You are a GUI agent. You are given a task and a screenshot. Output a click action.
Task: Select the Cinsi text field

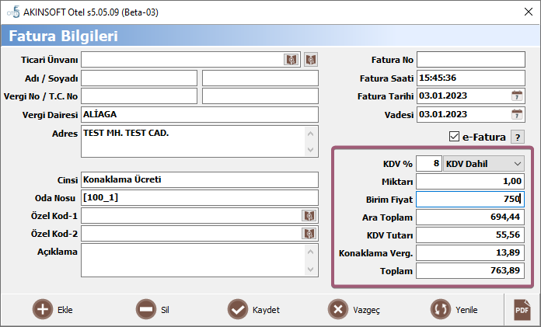pos(200,180)
